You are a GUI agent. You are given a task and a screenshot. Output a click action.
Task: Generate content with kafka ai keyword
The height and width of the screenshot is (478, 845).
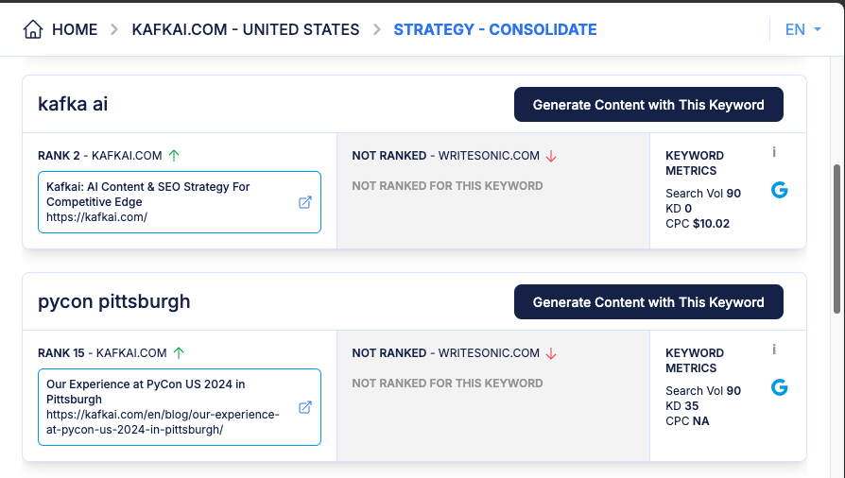(648, 105)
